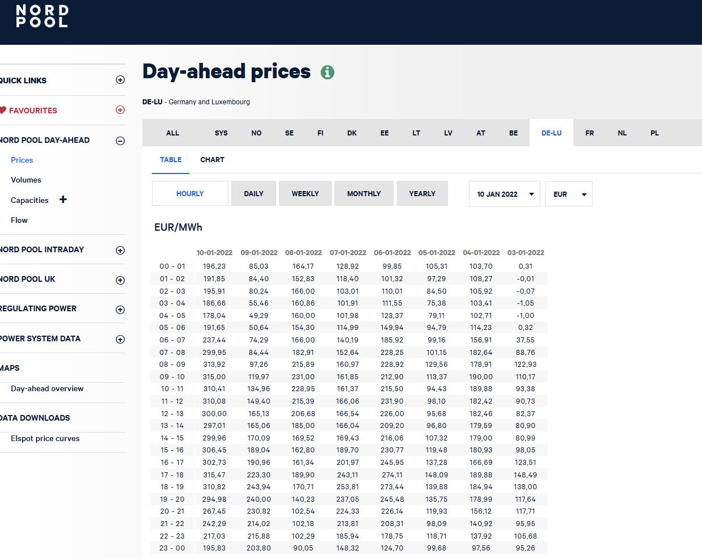
Task: Select the DAILY resolution button
Action: pos(253,194)
